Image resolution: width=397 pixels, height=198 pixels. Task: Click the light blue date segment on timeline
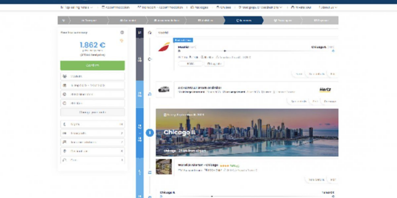coord(140,95)
